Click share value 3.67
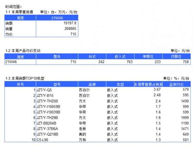 click(157, 90)
